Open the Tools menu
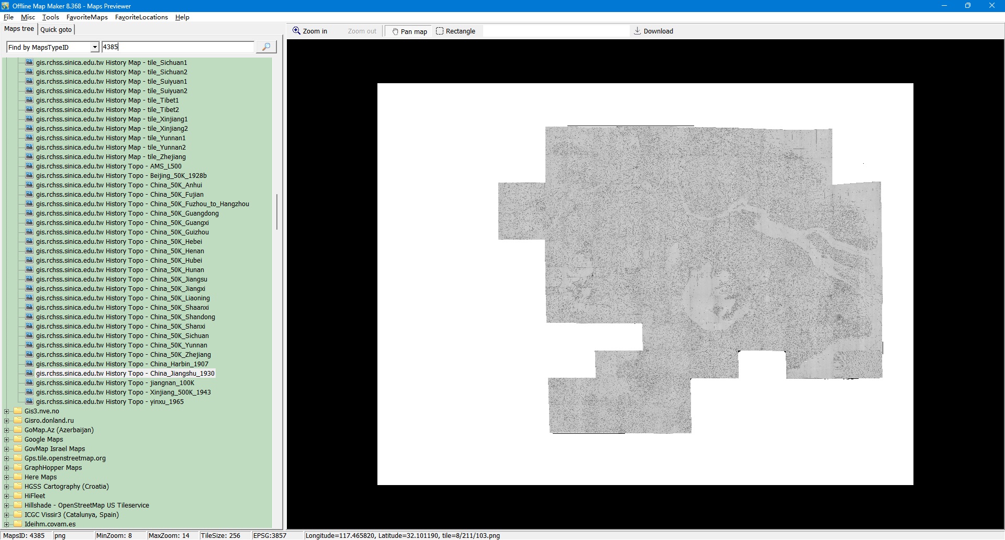This screenshot has width=1005, height=540. point(50,17)
